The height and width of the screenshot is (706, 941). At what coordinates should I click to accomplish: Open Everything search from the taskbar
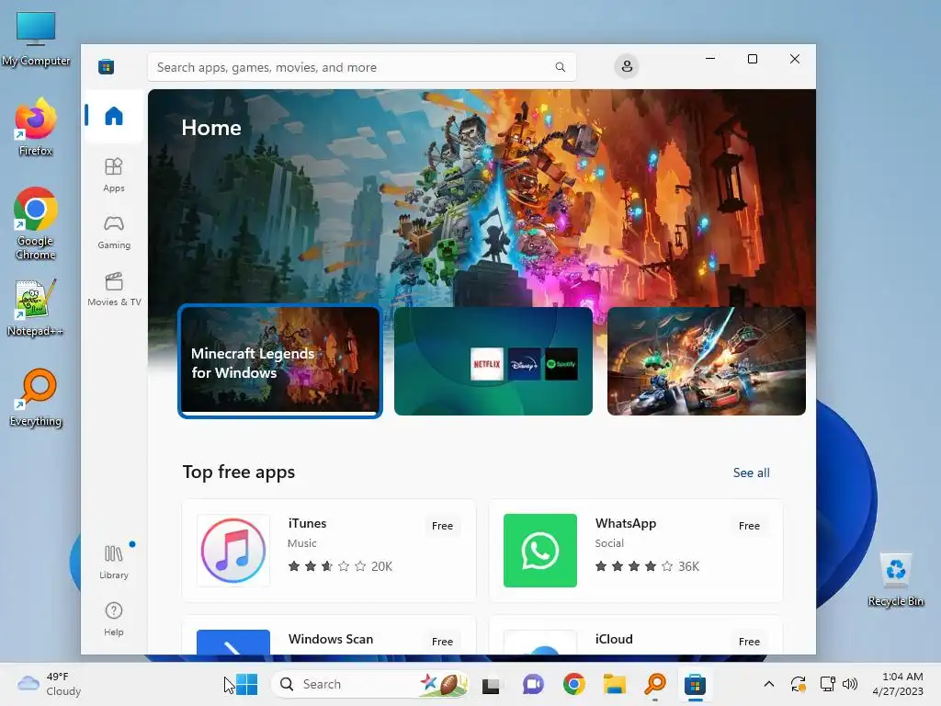pyautogui.click(x=655, y=684)
